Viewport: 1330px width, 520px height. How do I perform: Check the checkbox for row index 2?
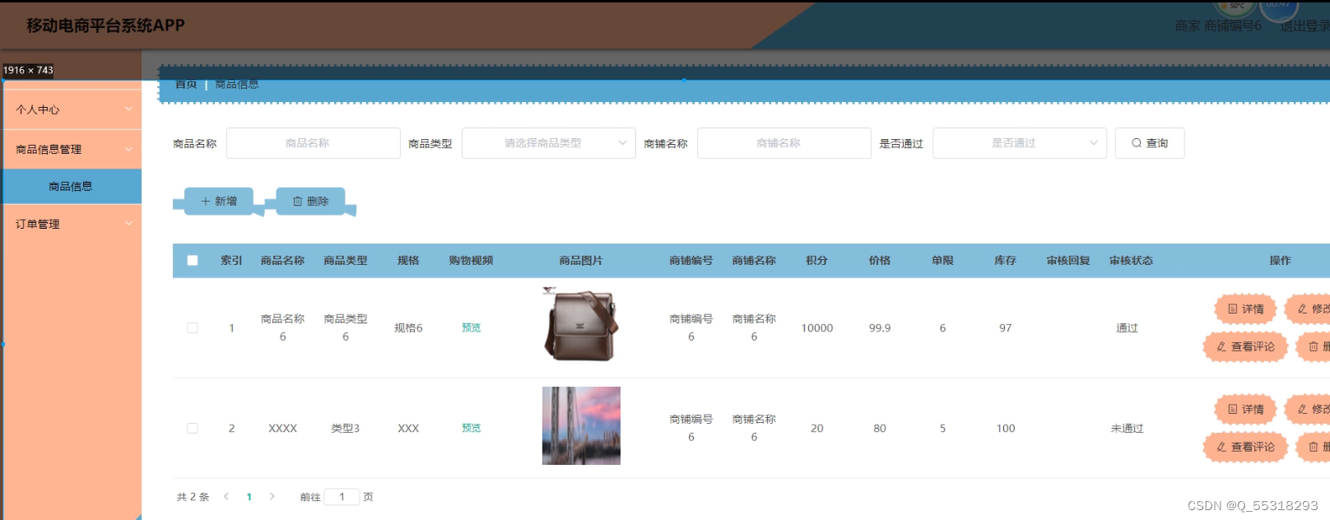click(x=193, y=429)
